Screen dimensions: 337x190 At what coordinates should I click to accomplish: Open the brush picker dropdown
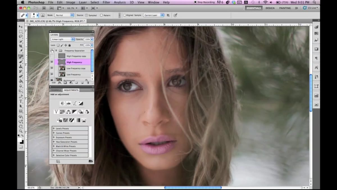point(37,15)
